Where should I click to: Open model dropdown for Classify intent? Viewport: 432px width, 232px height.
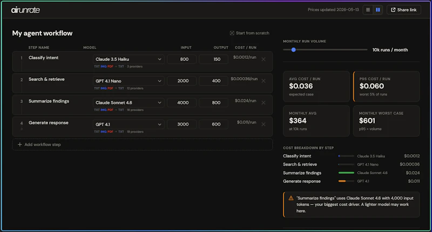coord(129,59)
